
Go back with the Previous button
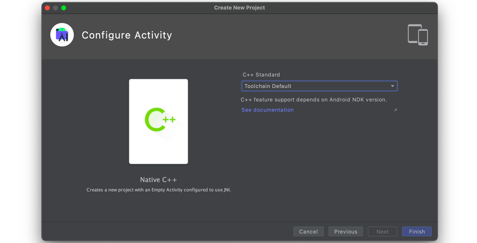pyautogui.click(x=345, y=231)
